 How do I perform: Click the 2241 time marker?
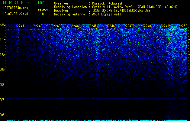[21, 26]
